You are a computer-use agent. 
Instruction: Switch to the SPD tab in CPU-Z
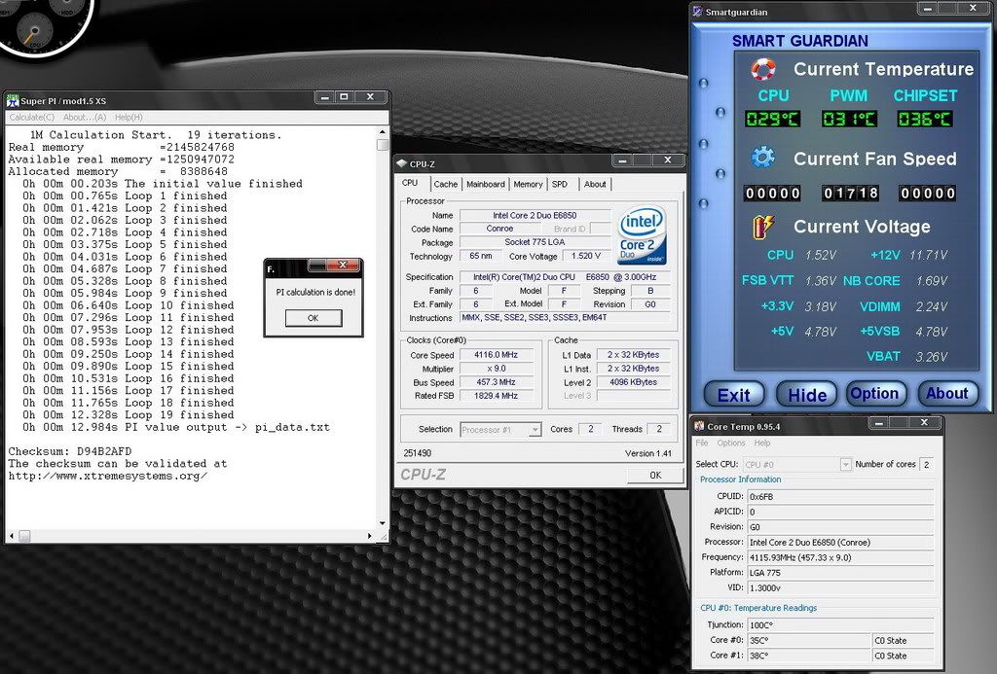pyautogui.click(x=560, y=184)
